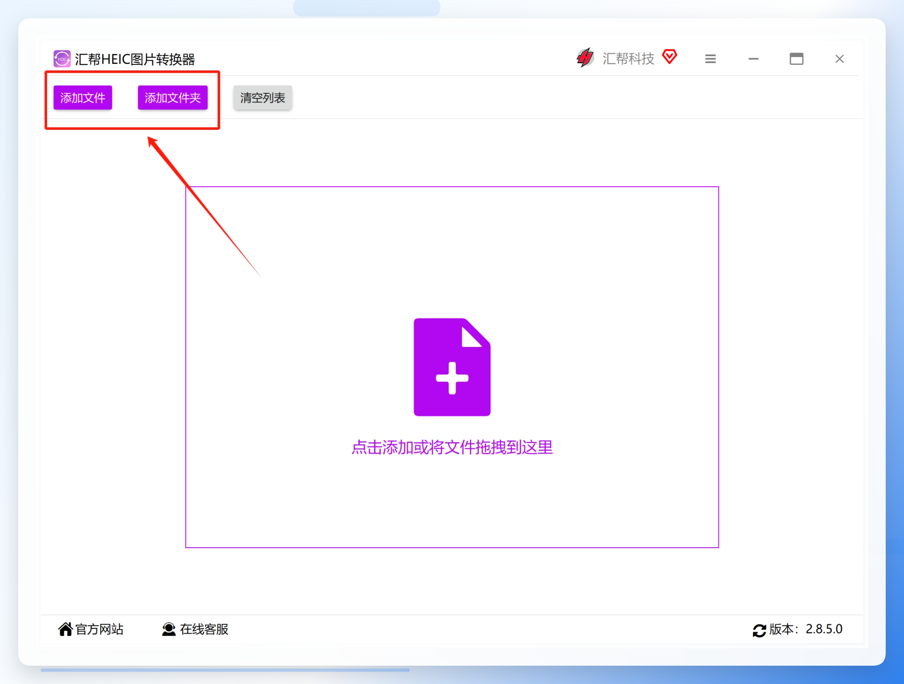The height and width of the screenshot is (684, 904).
Task: Click the red diamond VIP icon
Action: (x=670, y=57)
